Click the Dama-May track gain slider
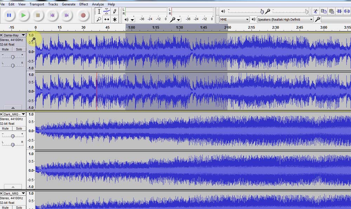This screenshot has width=351, height=209. coord(13,57)
